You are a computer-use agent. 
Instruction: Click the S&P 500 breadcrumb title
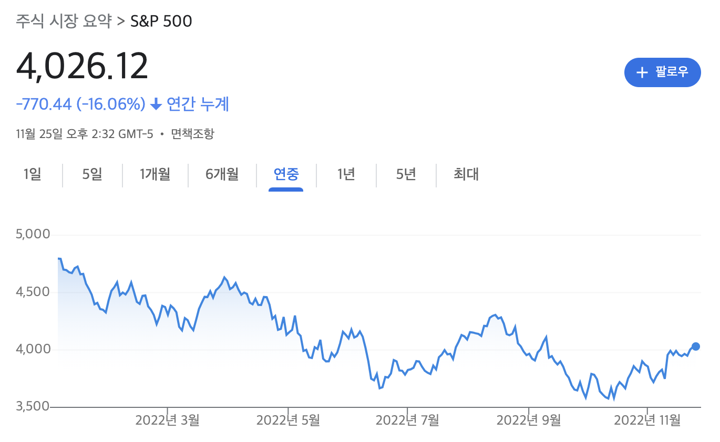pyautogui.click(x=161, y=21)
